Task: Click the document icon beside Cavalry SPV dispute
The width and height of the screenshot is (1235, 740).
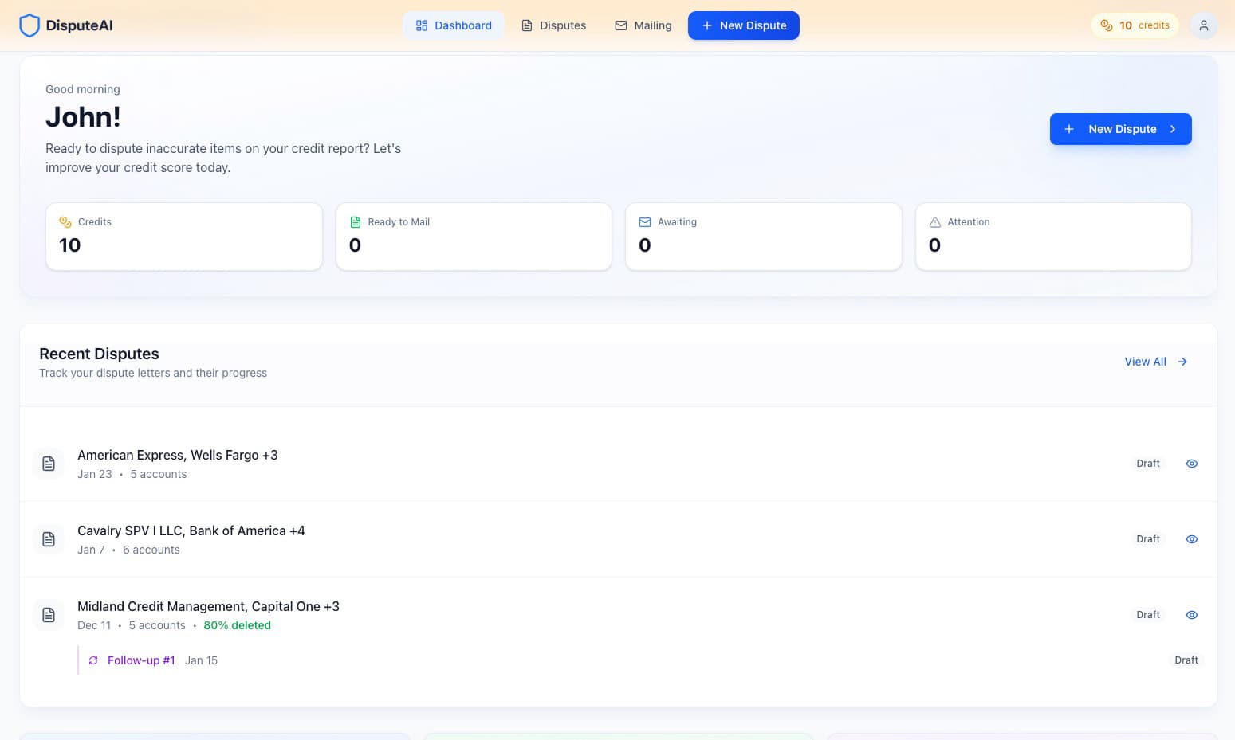Action: [x=49, y=538]
